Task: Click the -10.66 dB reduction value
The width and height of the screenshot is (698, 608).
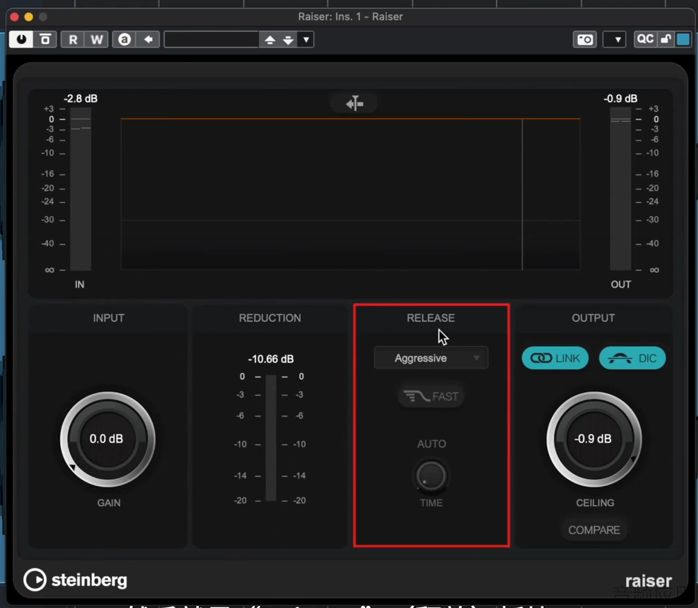Action: click(x=271, y=359)
